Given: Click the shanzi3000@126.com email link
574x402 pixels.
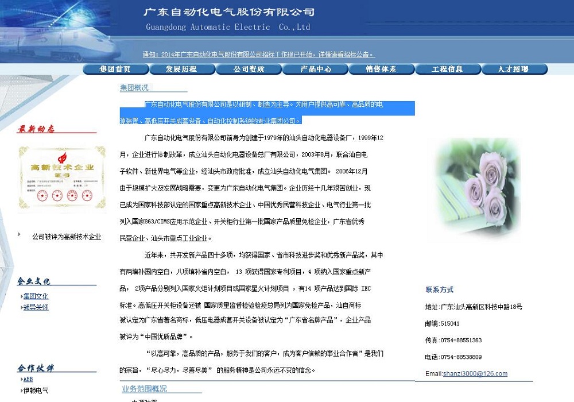Looking at the screenshot, I should [x=475, y=373].
